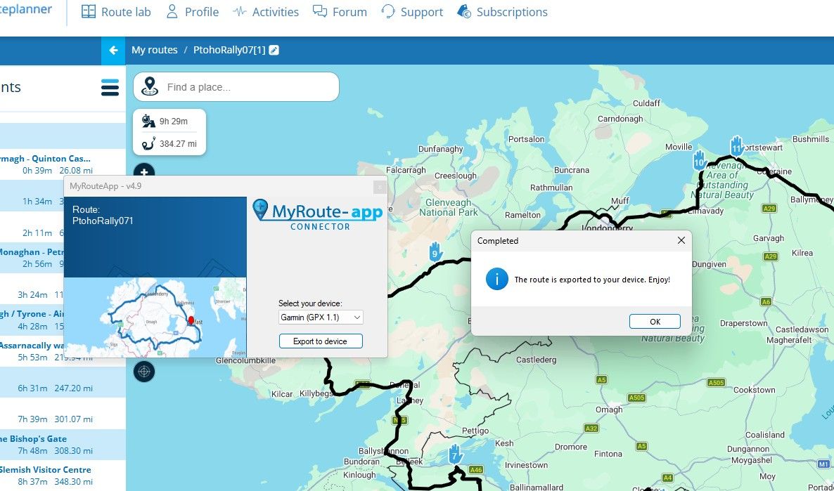Click OK in Completed dialog
Screen dimensions: 834x491
click(x=655, y=322)
